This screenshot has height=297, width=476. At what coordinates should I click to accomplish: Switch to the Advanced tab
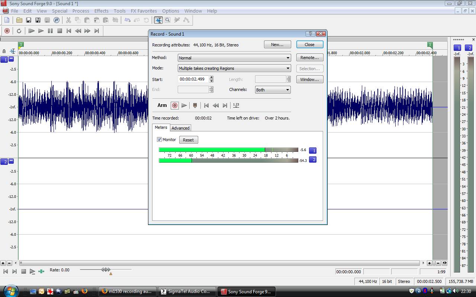(x=180, y=128)
